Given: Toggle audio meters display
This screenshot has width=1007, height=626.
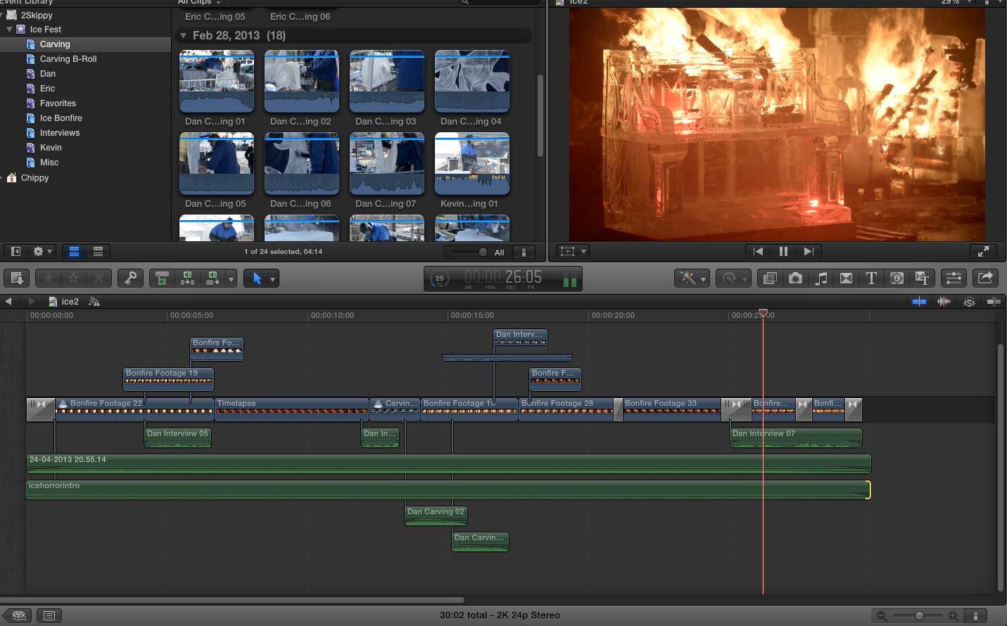Looking at the screenshot, I should (x=570, y=279).
